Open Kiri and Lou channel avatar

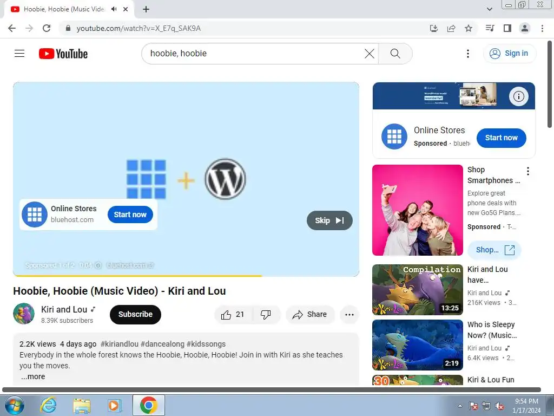(24, 314)
